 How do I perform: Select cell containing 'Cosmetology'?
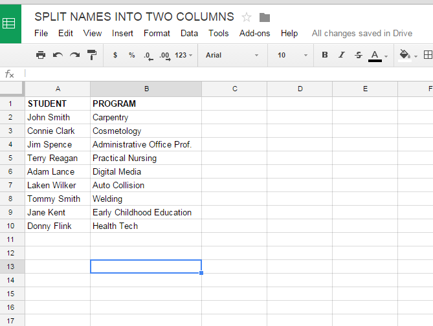point(146,131)
